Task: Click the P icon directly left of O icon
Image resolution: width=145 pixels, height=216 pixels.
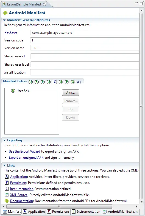Action: [x=67, y=82]
